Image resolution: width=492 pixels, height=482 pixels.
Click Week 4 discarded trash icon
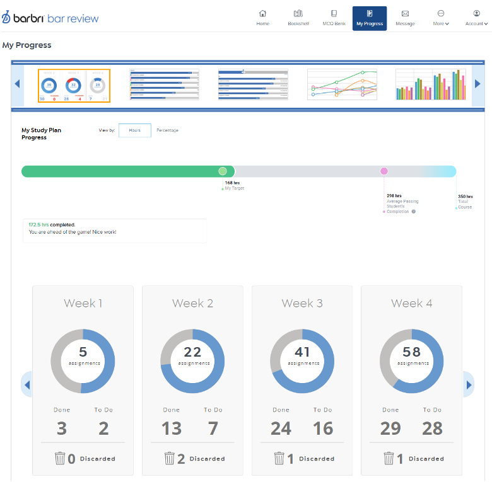pos(389,458)
